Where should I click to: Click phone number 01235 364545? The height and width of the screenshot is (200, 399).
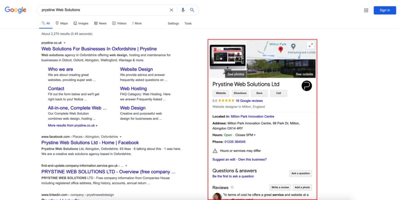[x=235, y=142]
